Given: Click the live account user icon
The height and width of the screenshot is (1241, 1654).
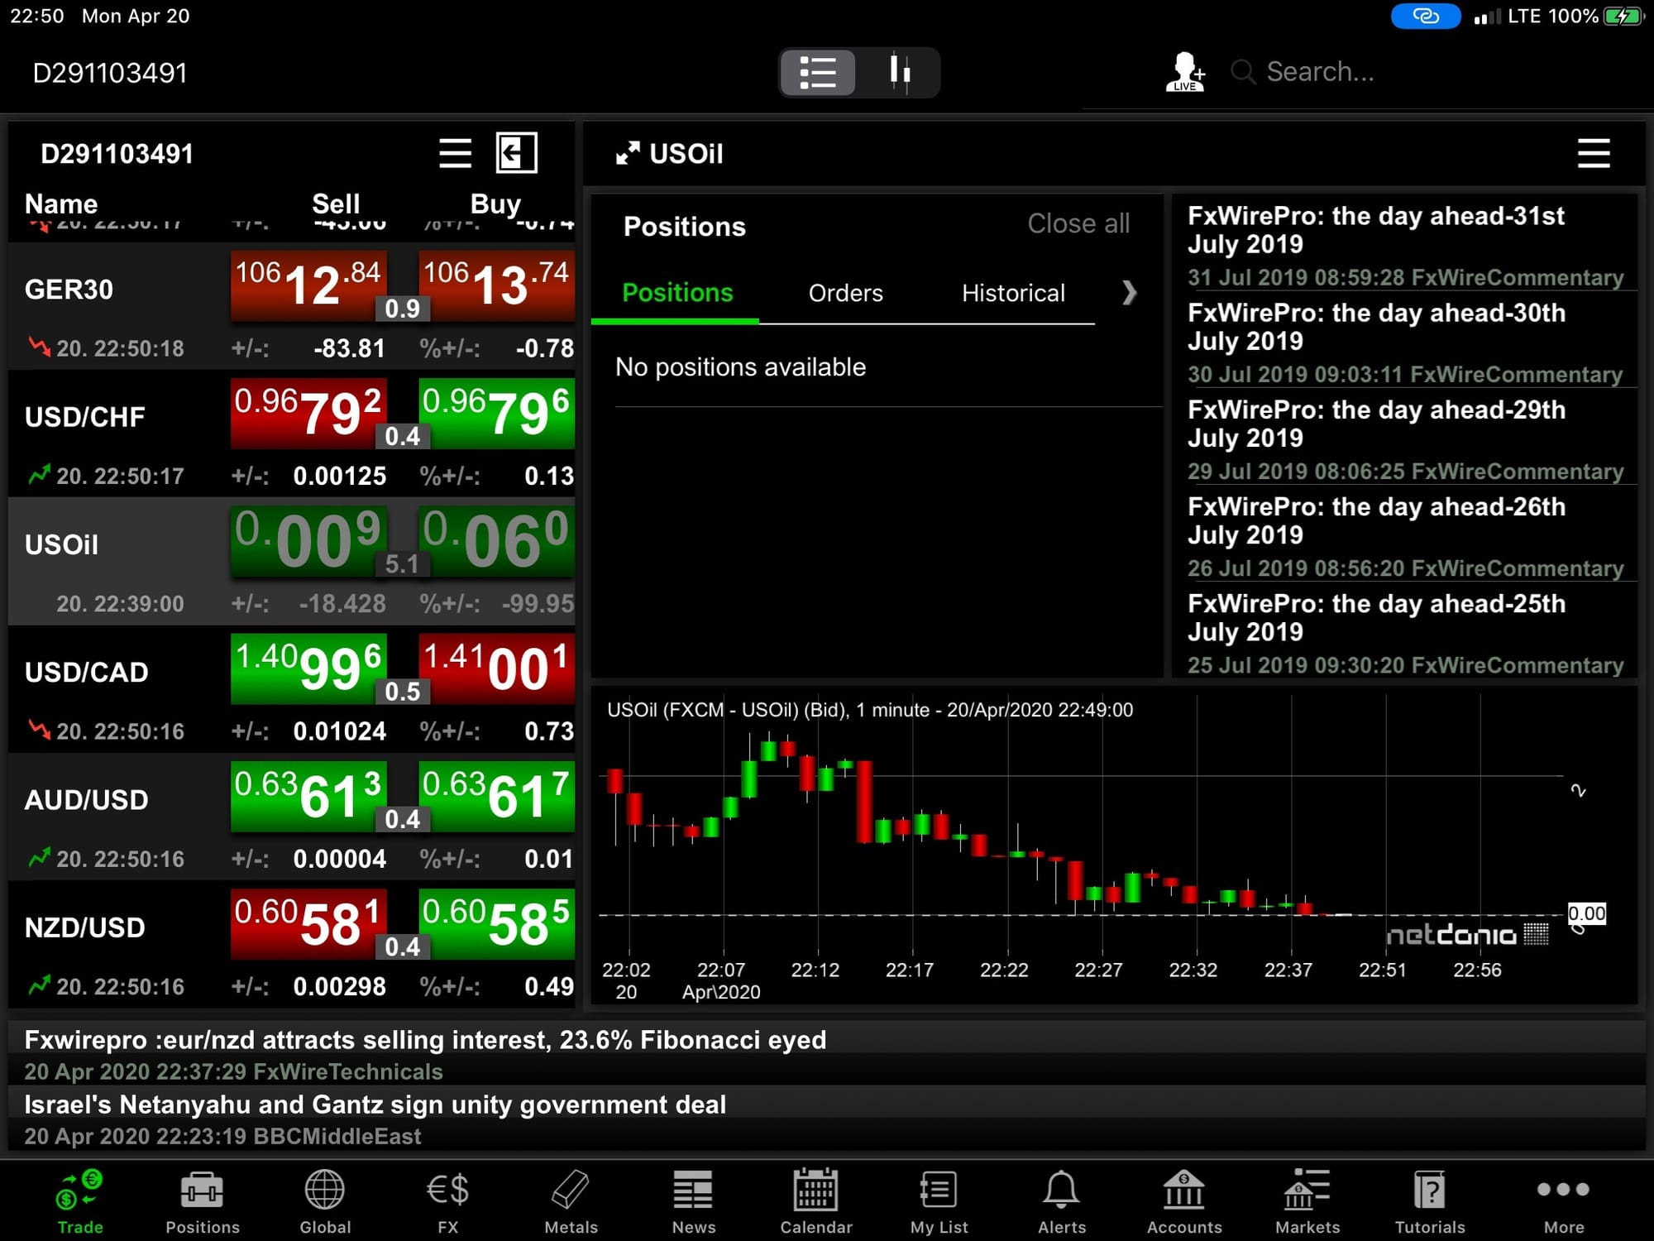Looking at the screenshot, I should (1184, 72).
